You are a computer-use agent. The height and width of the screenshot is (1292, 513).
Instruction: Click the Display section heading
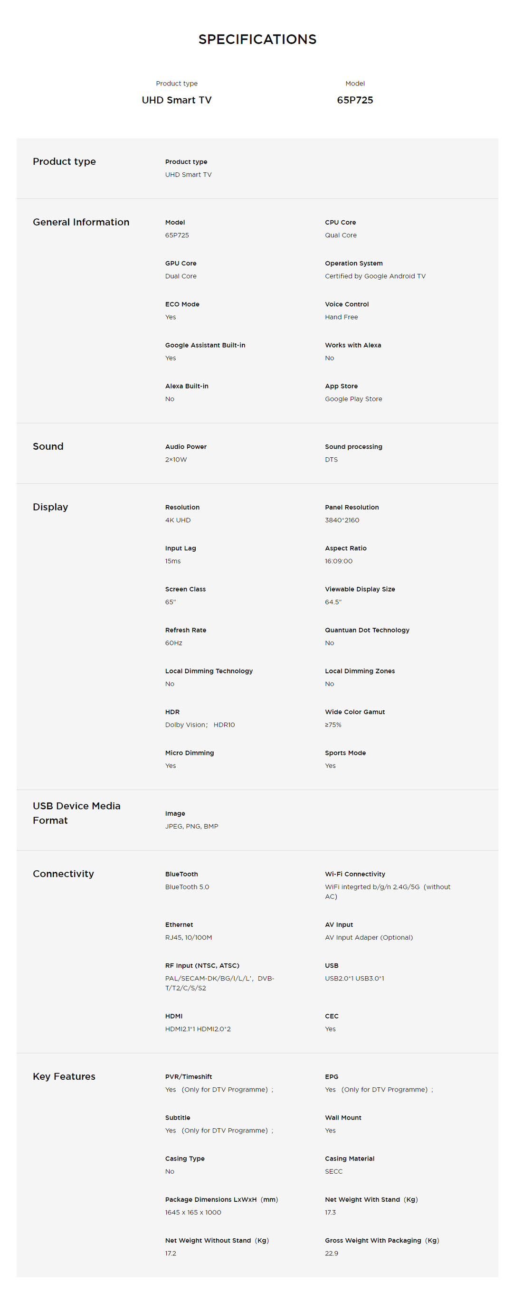50,507
